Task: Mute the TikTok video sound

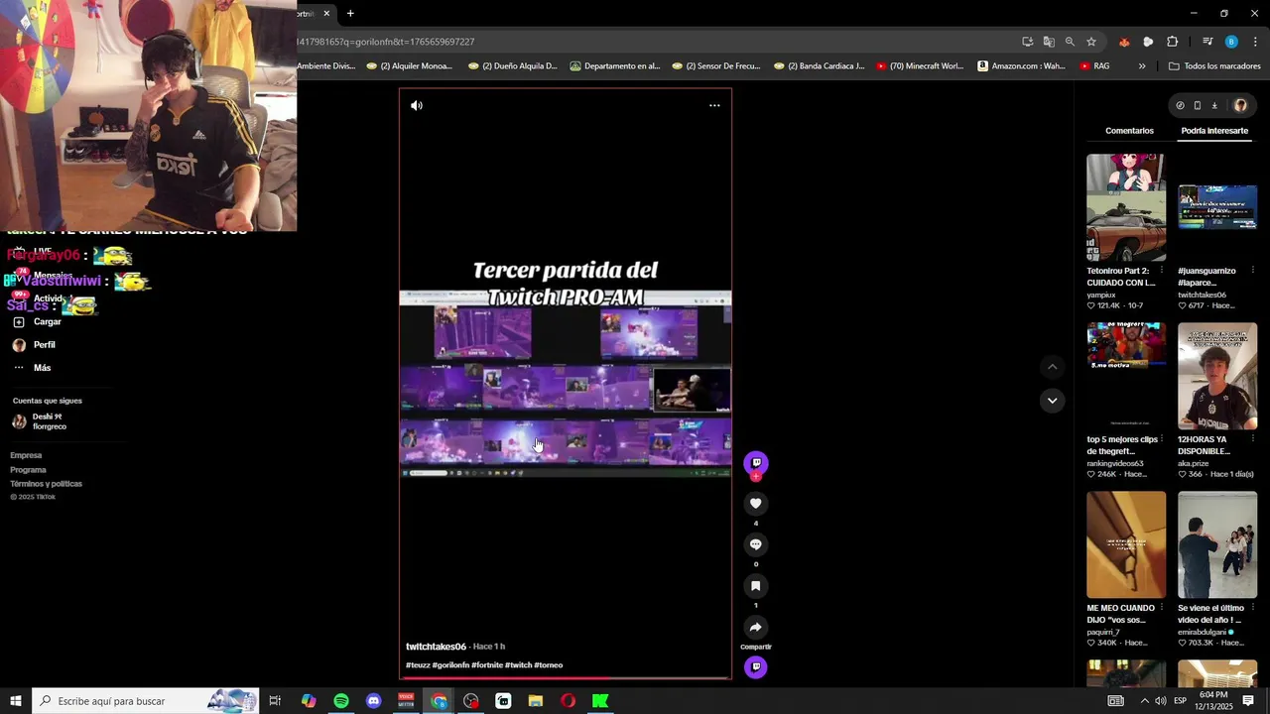Action: tap(417, 105)
